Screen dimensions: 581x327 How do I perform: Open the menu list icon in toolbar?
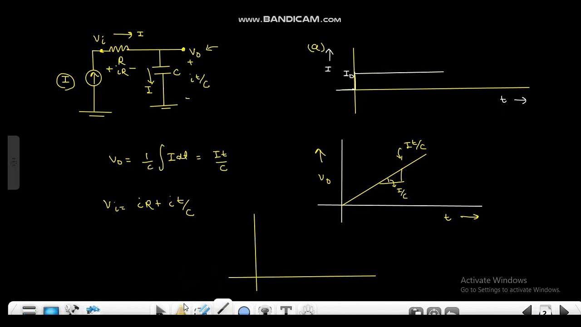[x=29, y=311]
